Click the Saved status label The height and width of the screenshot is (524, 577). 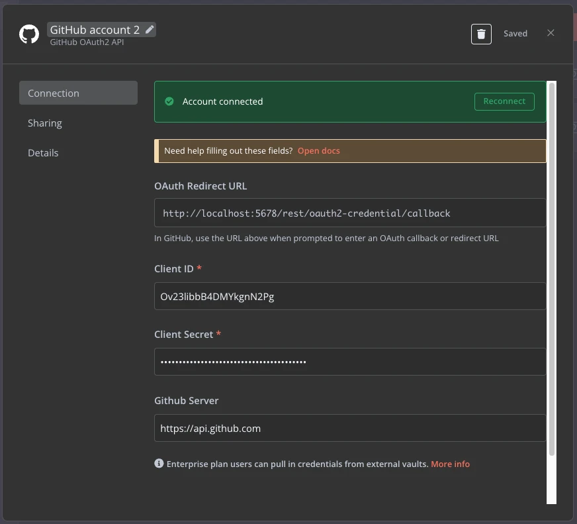(x=515, y=34)
